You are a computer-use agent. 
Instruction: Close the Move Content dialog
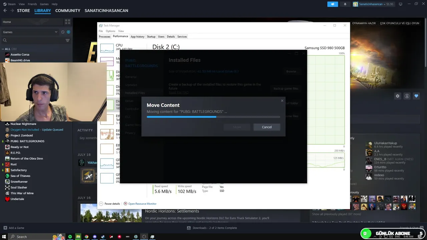282,101
